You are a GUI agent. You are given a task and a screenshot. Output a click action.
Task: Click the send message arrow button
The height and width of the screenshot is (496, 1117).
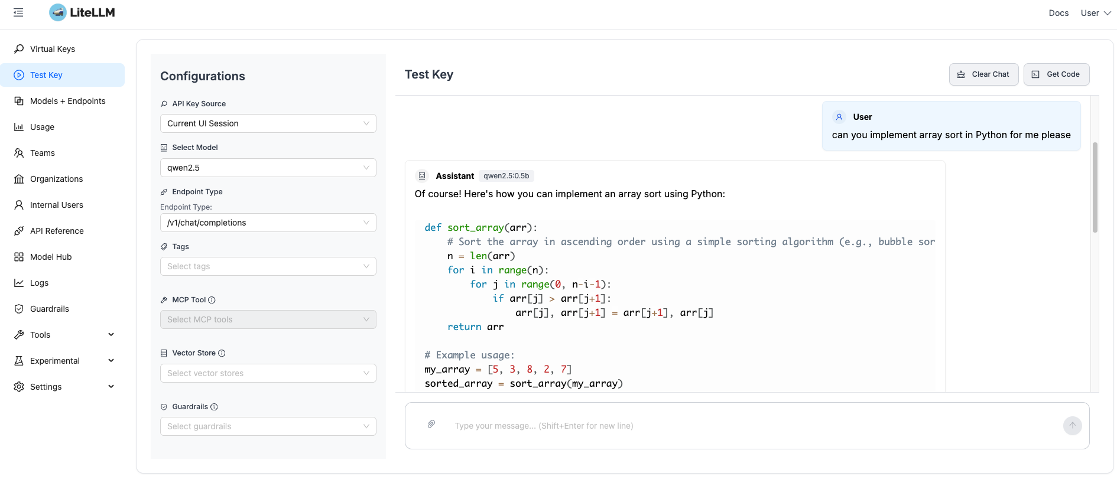tap(1072, 426)
